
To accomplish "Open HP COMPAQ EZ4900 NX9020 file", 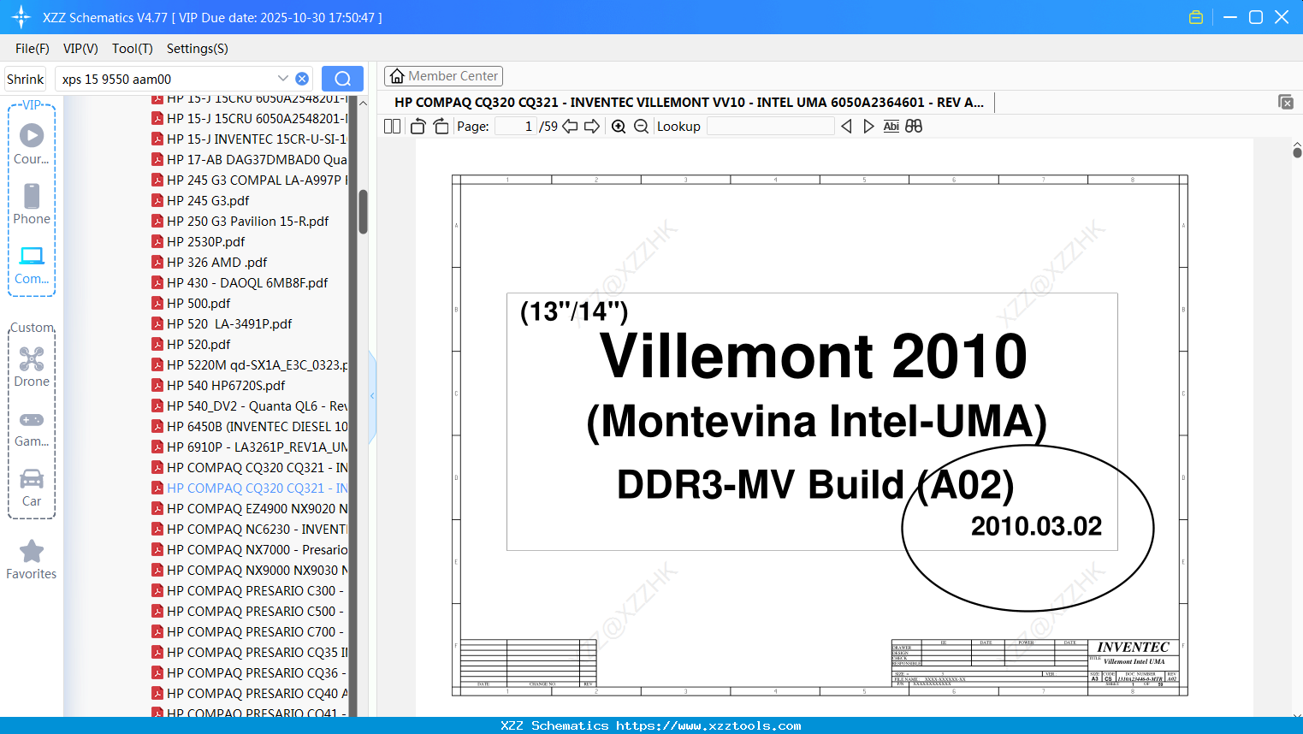I will (250, 509).
